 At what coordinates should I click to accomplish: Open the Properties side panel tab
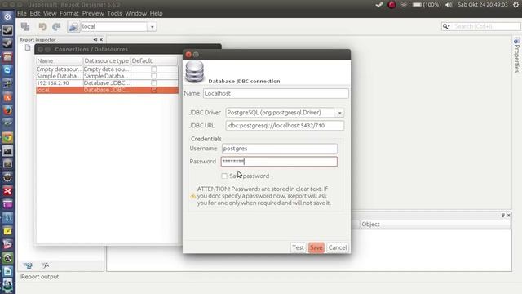(x=516, y=55)
